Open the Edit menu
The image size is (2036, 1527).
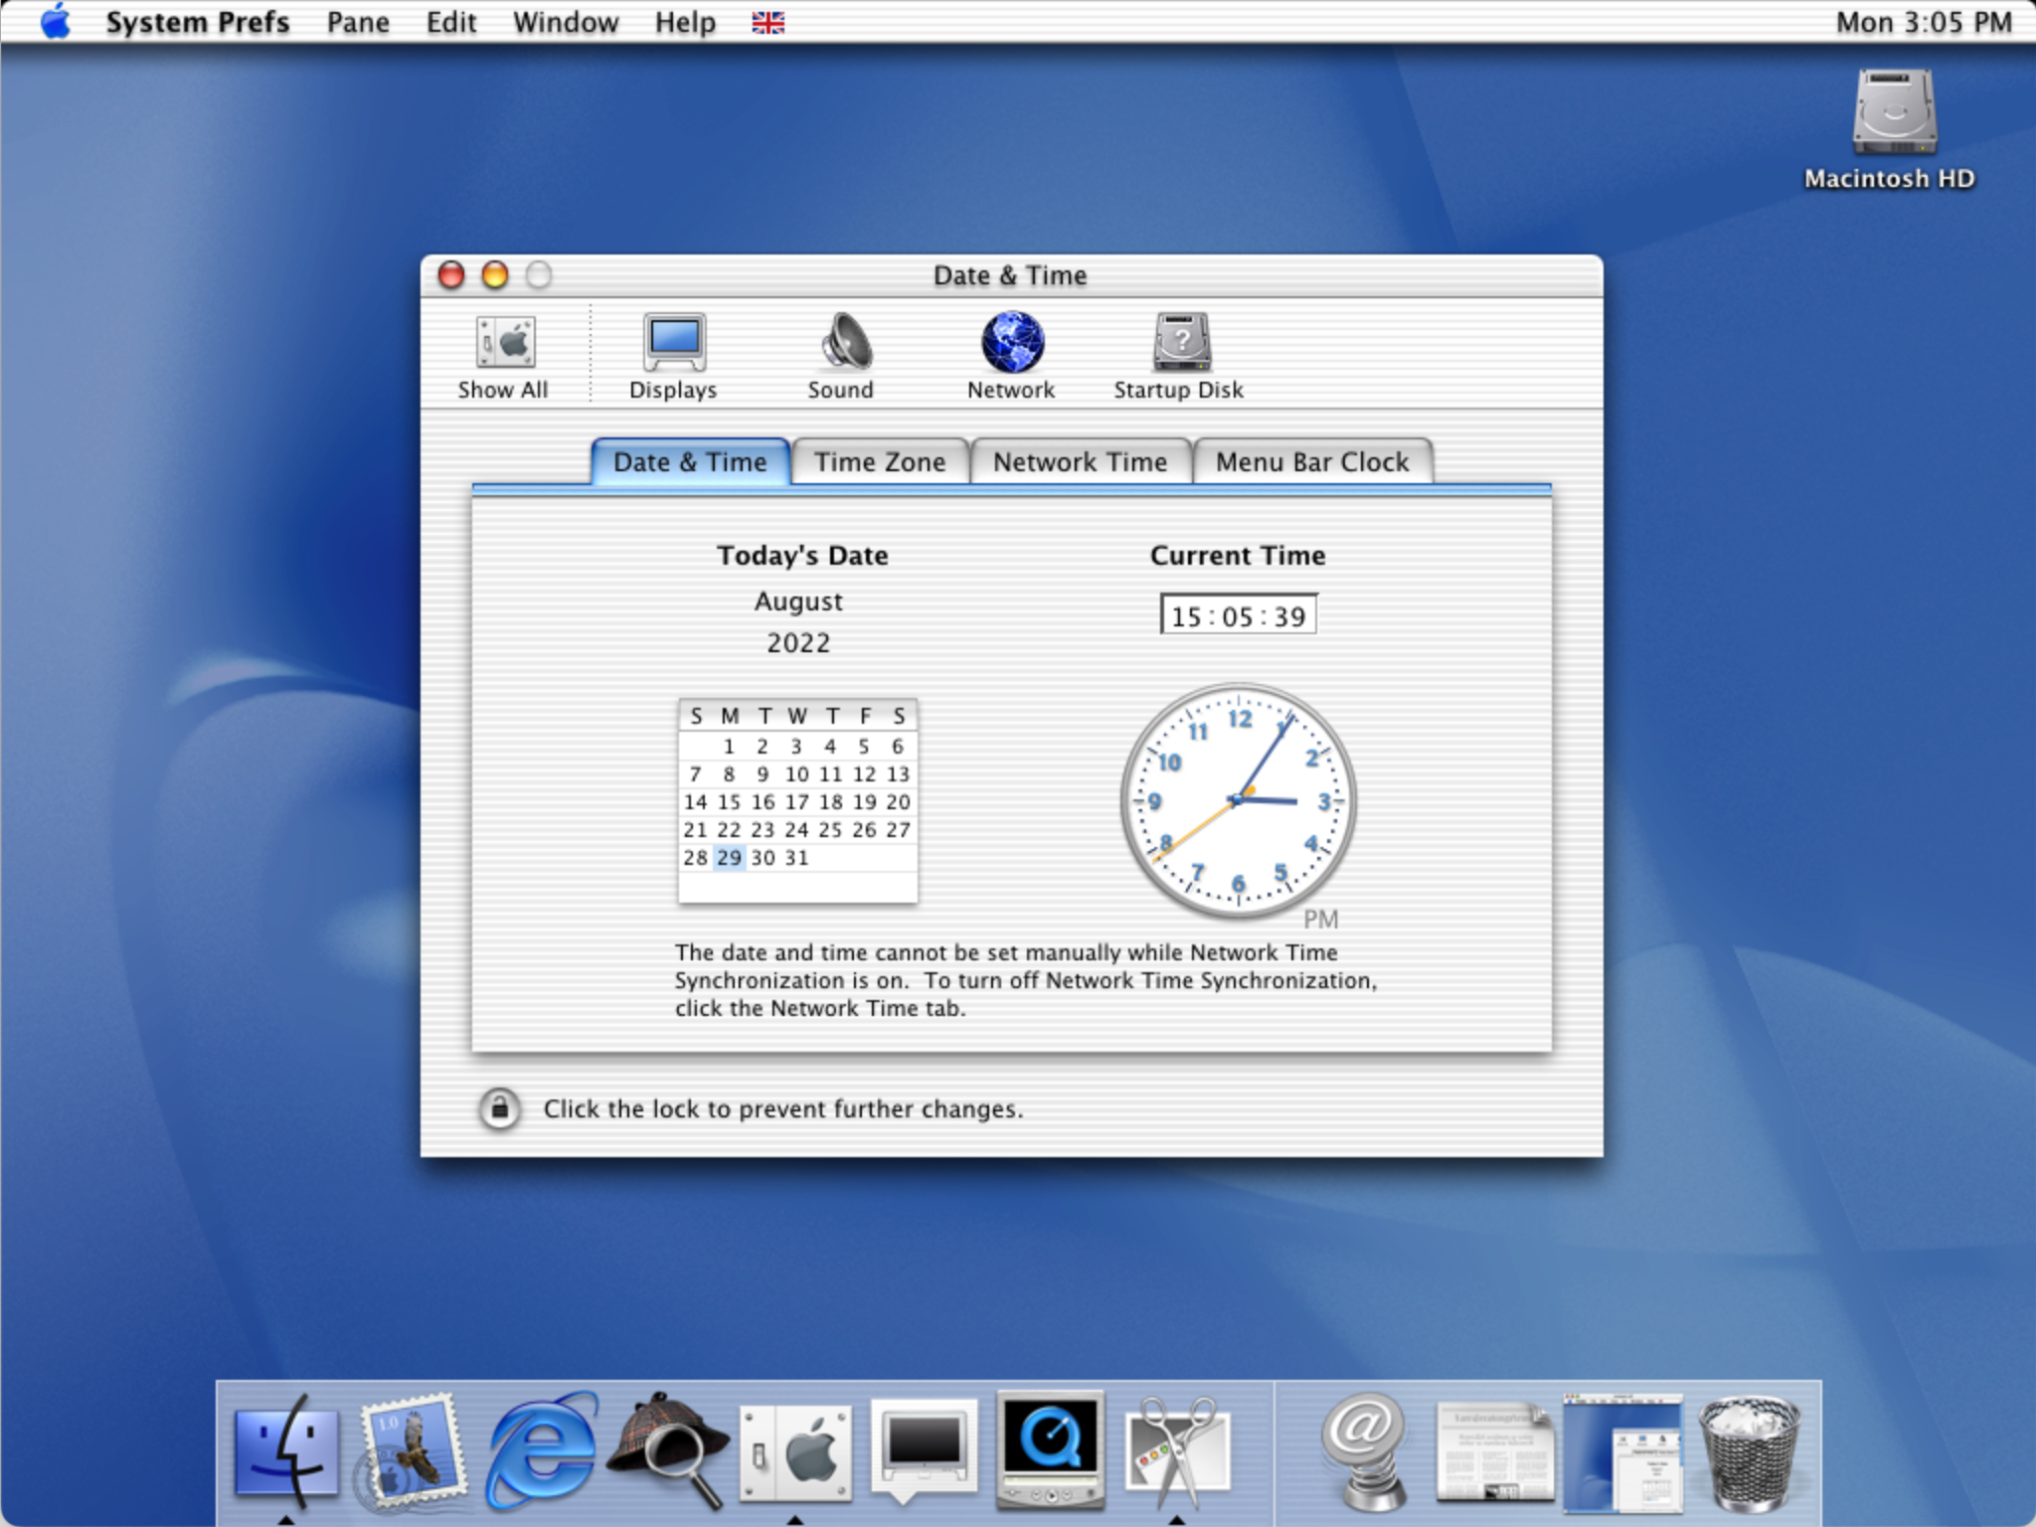(451, 22)
